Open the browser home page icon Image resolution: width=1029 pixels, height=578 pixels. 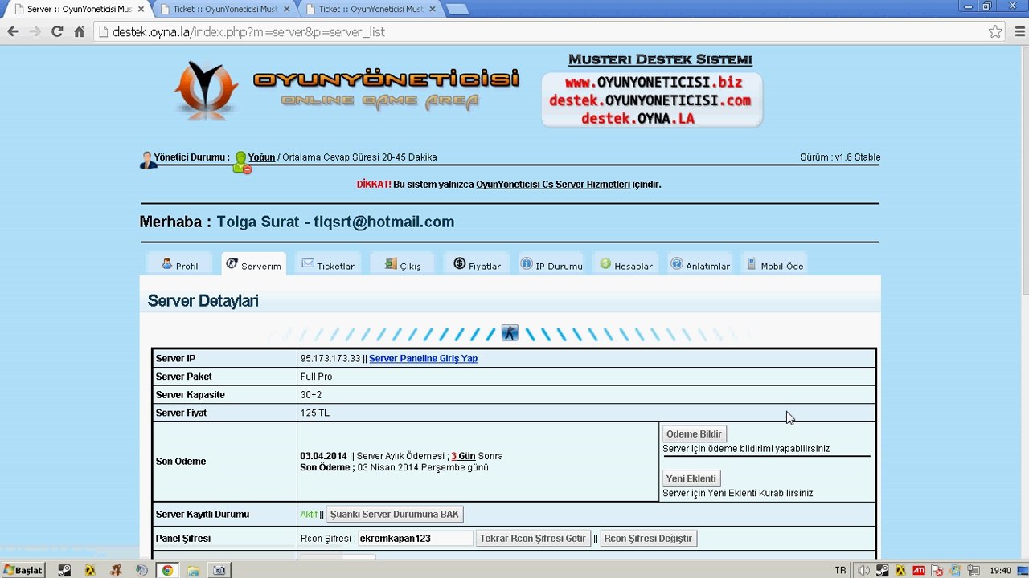(x=79, y=32)
